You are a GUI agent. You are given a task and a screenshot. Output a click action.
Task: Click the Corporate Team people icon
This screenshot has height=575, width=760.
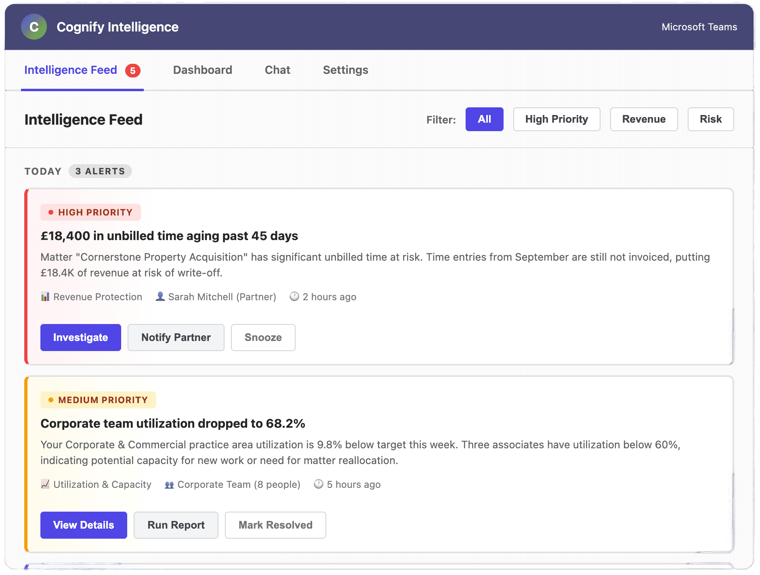pyautogui.click(x=169, y=484)
